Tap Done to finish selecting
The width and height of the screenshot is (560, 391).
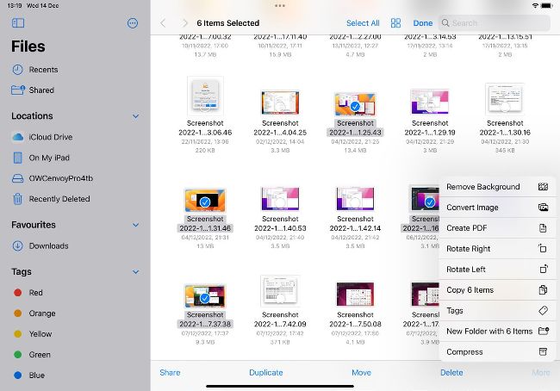423,23
